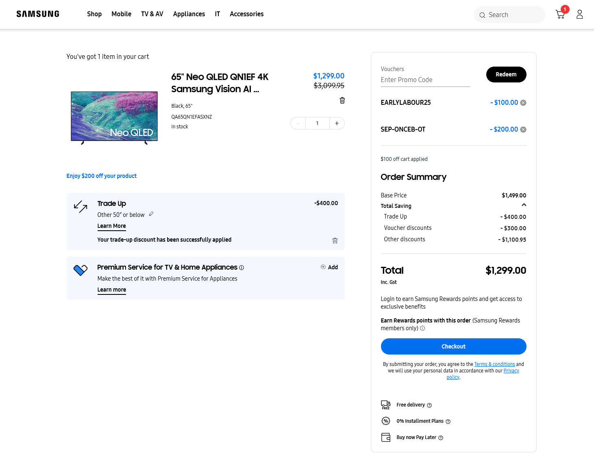
Task: Edit the Trade Up device pencil icon
Action: pyautogui.click(x=151, y=214)
